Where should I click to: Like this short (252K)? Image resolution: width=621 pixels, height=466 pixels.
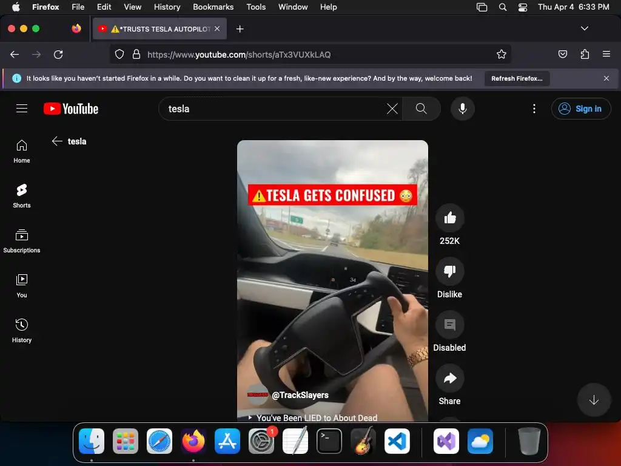(449, 218)
